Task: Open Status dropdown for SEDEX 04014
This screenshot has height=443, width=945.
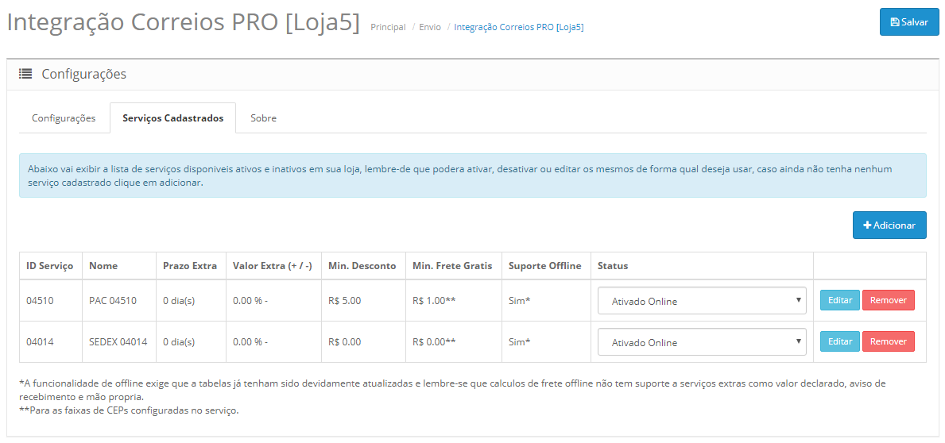Action: pos(702,342)
